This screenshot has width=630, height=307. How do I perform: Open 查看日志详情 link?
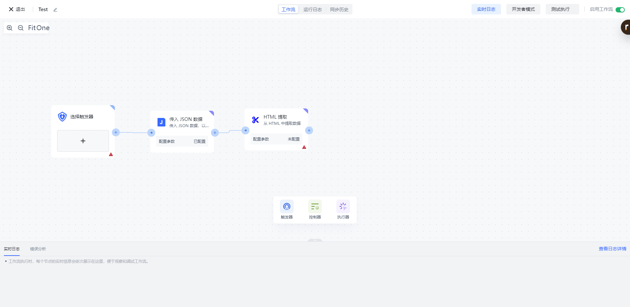pos(612,249)
